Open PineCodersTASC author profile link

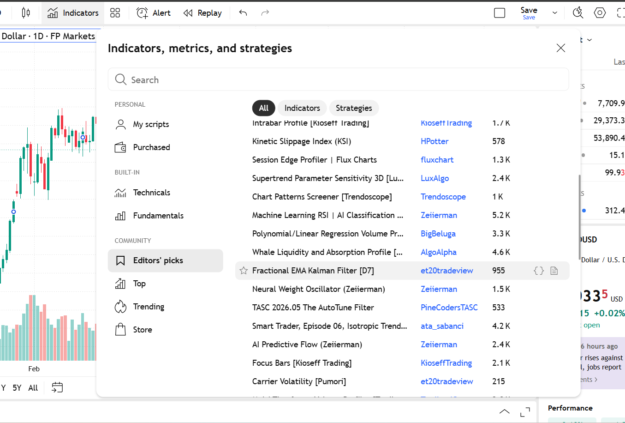[x=449, y=308]
